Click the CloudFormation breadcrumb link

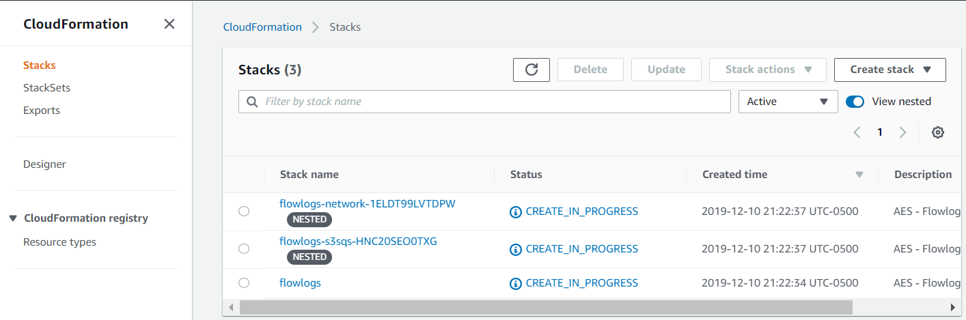point(262,27)
